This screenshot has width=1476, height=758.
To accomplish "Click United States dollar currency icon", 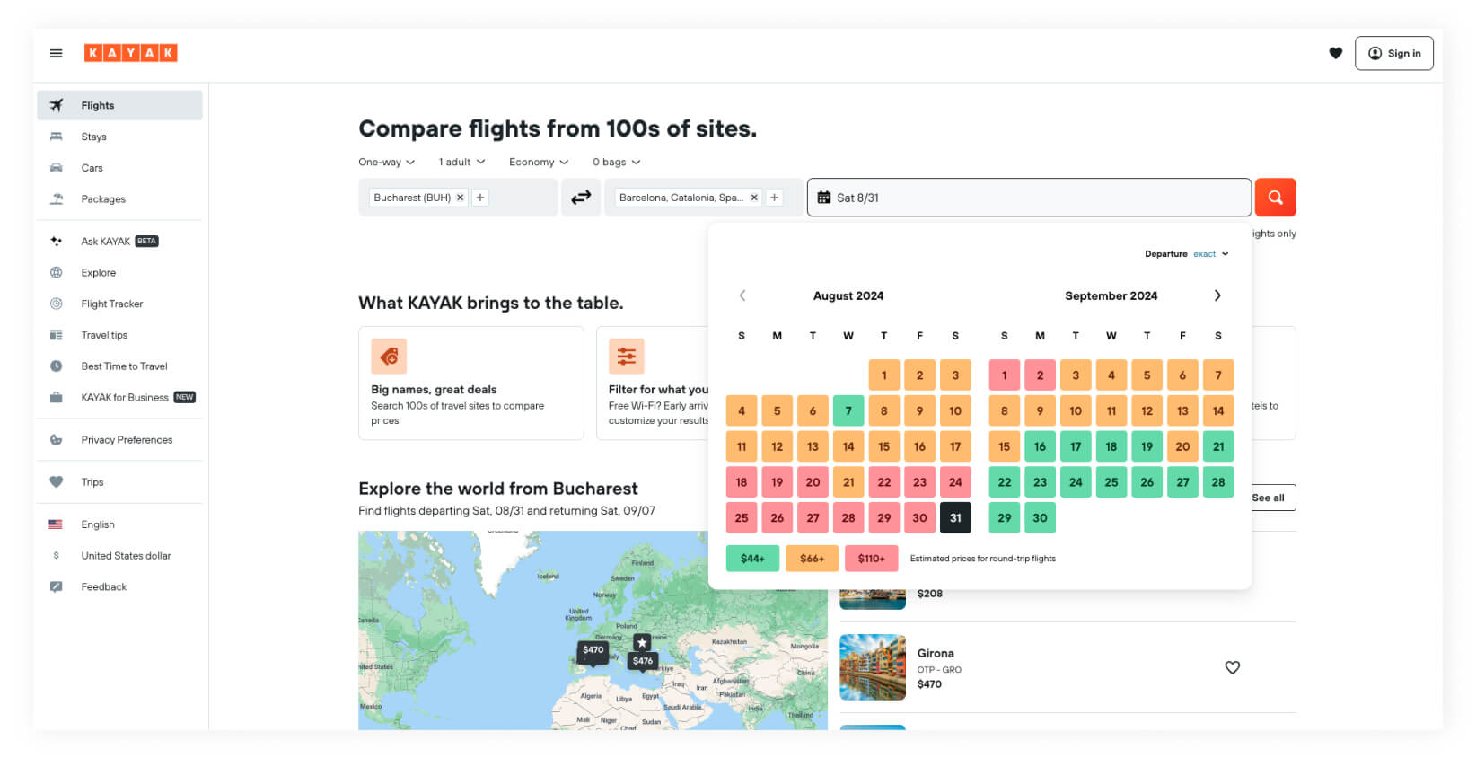I will 57,556.
